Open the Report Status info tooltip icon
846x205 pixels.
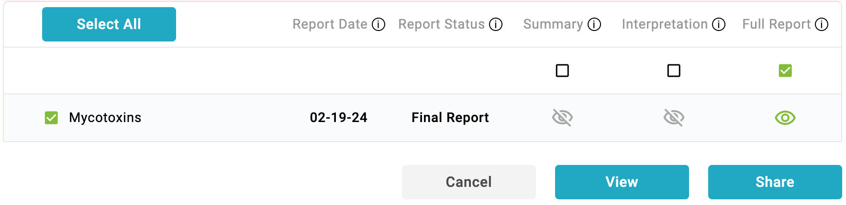(x=496, y=24)
